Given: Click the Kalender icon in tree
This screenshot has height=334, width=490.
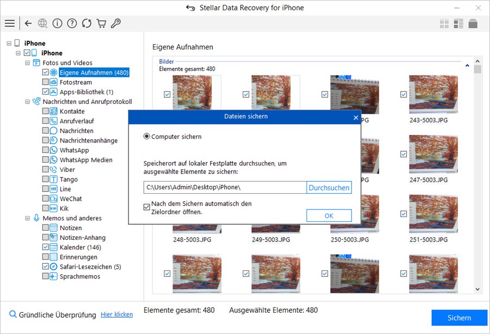Looking at the screenshot, I should (x=53, y=247).
